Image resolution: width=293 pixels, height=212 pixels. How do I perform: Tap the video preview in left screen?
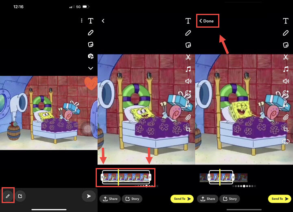(48, 113)
